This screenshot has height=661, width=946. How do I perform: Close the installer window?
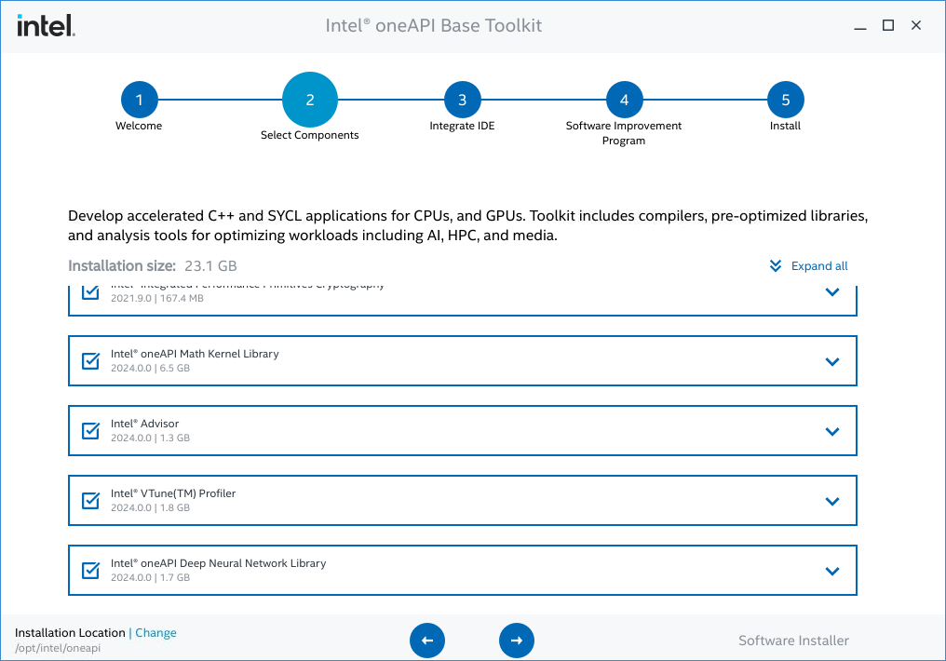pyautogui.click(x=916, y=25)
